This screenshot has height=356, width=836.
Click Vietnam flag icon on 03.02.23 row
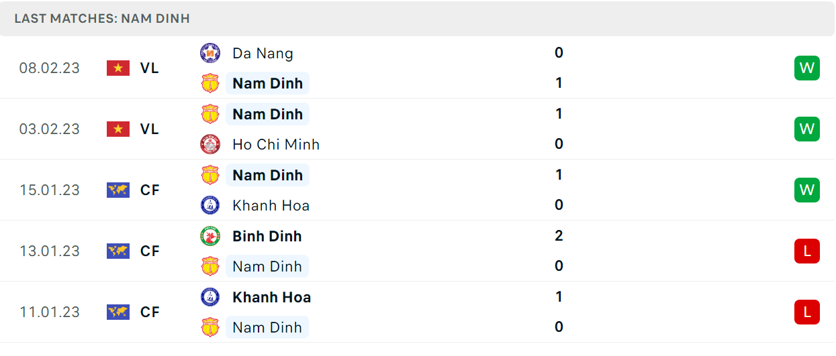click(118, 129)
